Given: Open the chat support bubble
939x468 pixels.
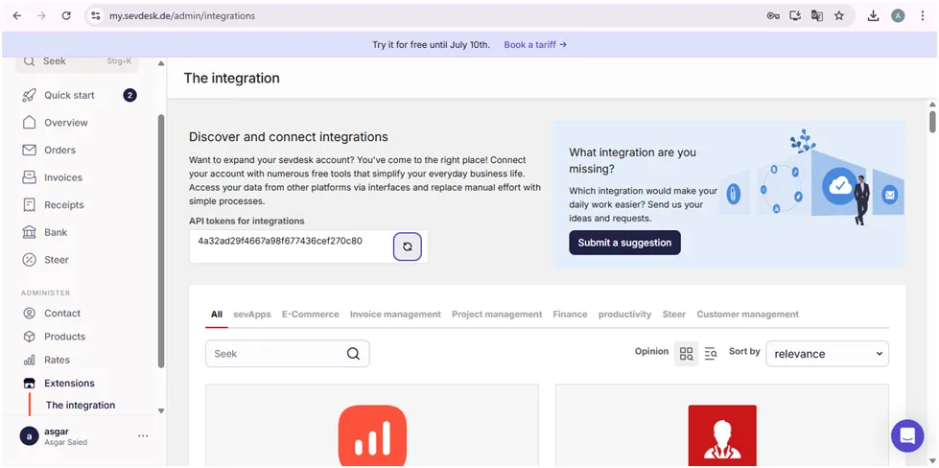Looking at the screenshot, I should [x=907, y=435].
